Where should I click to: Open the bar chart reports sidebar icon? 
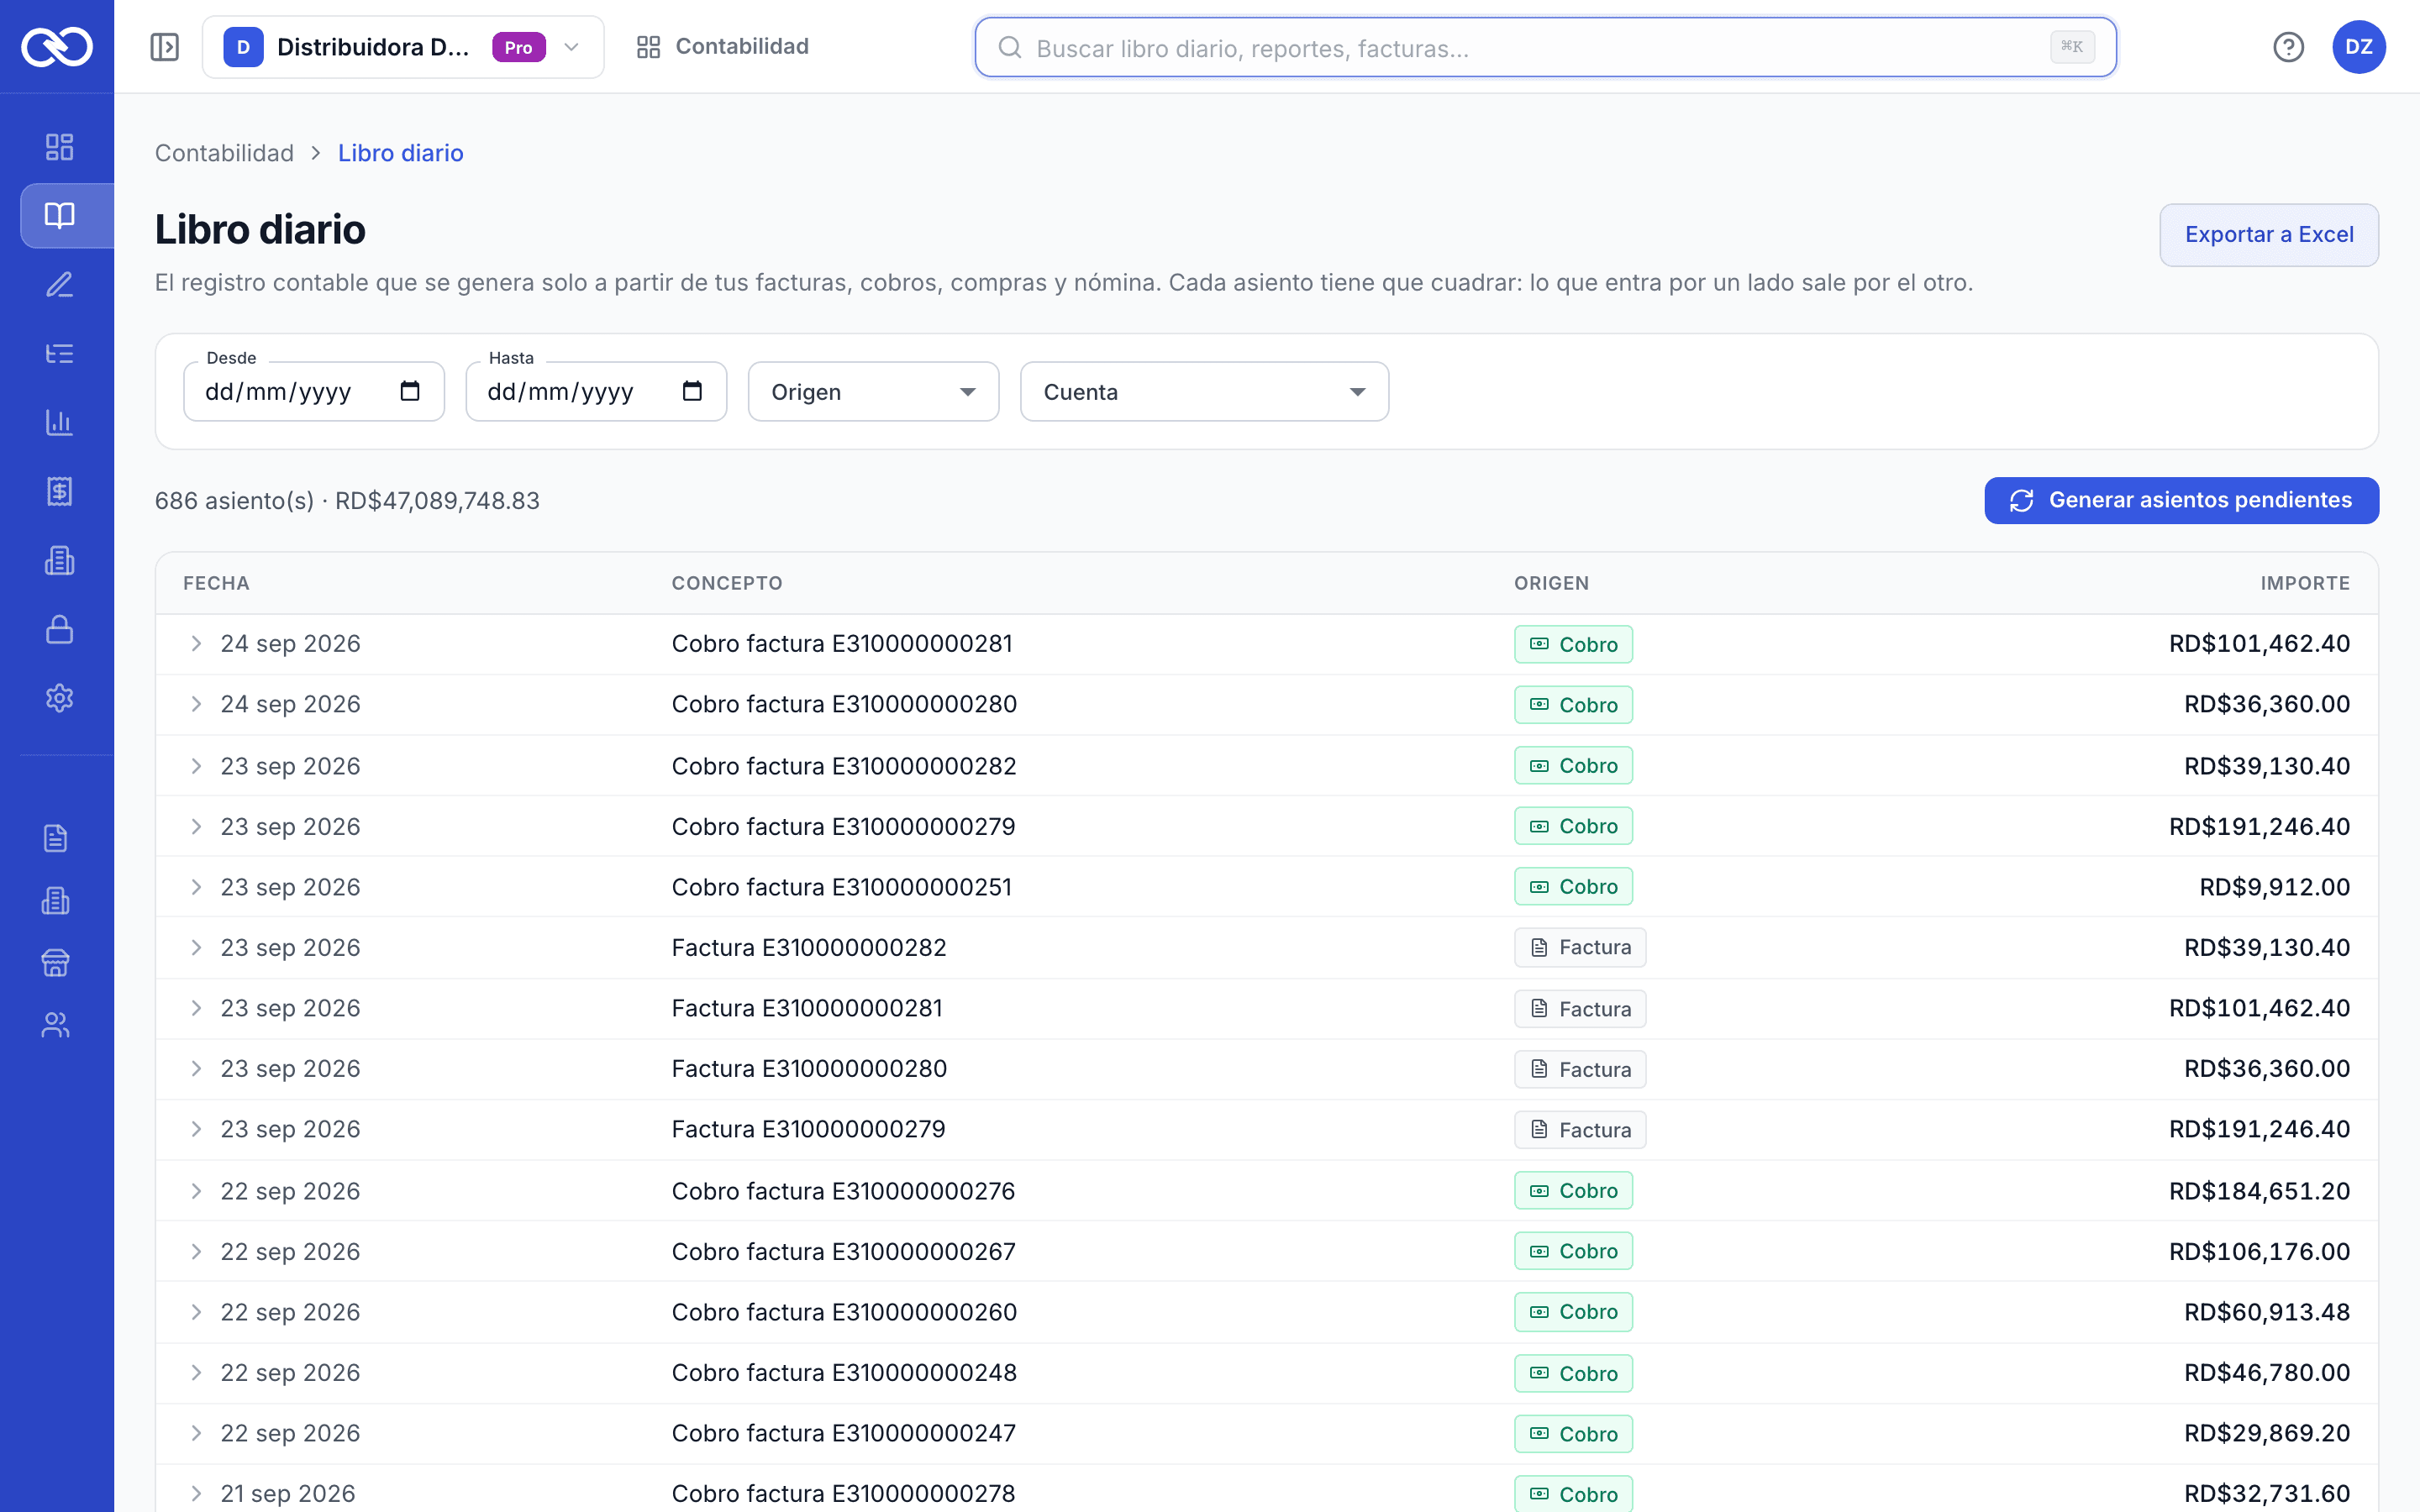click(60, 422)
